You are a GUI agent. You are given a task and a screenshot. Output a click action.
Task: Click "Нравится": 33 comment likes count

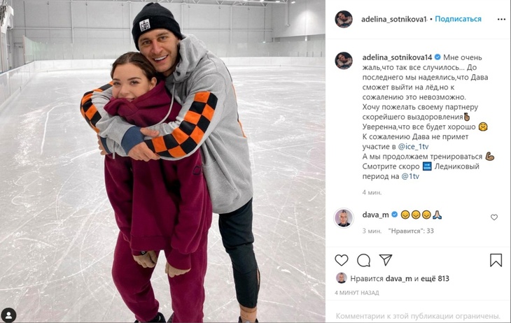[x=411, y=231]
